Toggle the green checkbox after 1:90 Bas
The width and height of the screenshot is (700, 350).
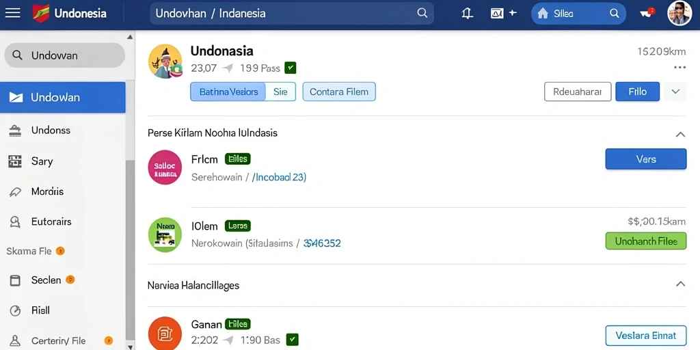point(292,340)
